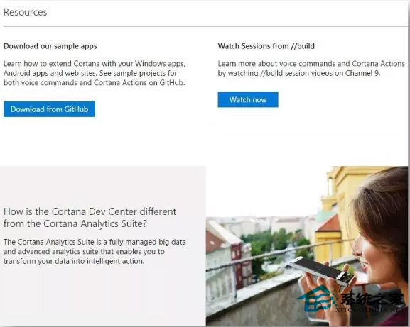Click the smartphone shown in the photo
The height and width of the screenshot is (327, 410).
click(320, 271)
